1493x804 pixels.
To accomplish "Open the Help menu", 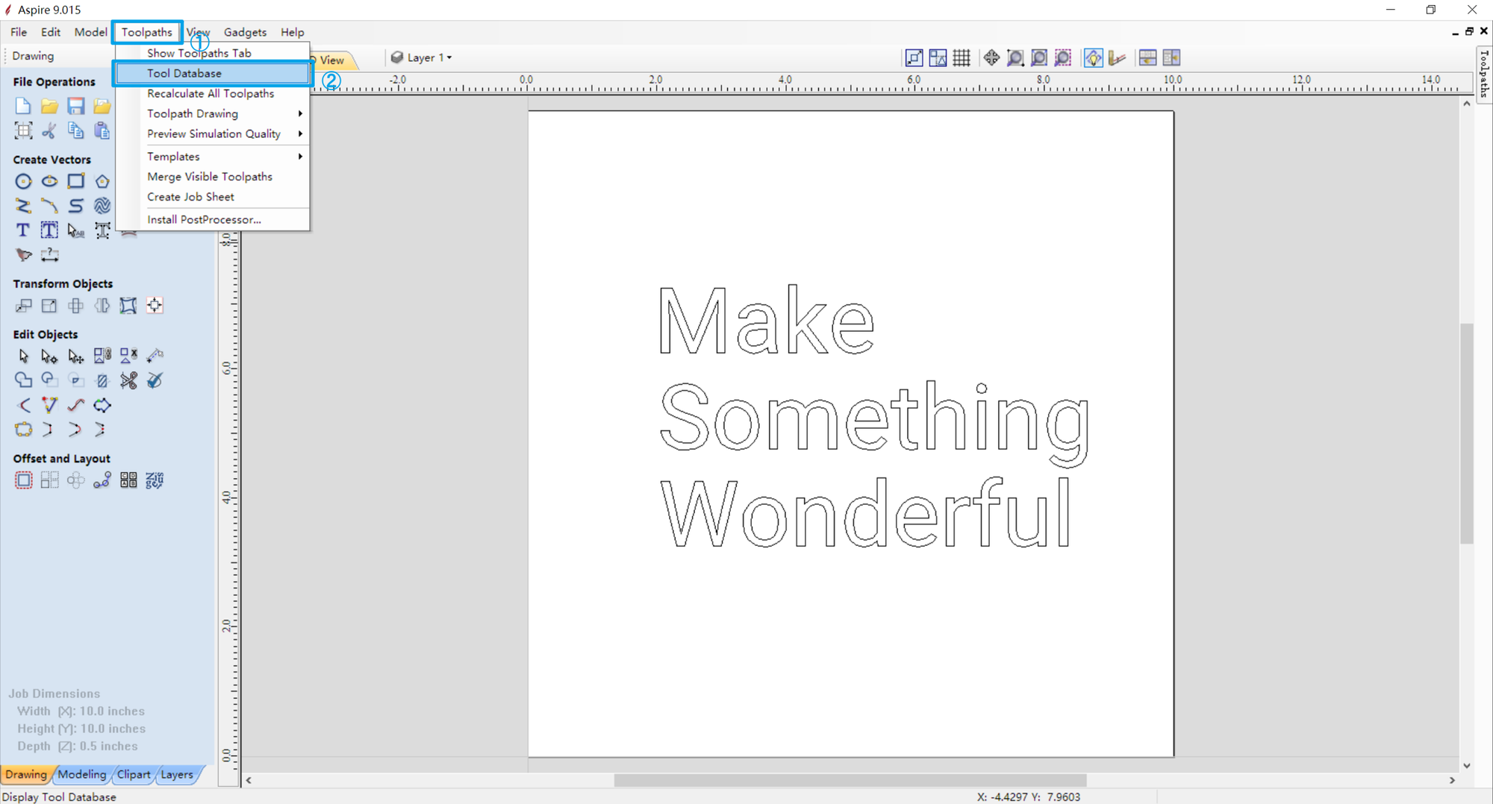I will click(x=292, y=32).
